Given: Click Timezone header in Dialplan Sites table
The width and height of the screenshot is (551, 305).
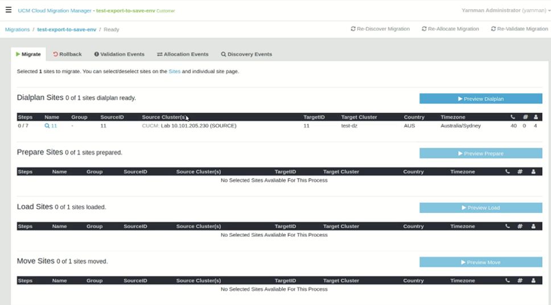Looking at the screenshot, I should (453, 117).
